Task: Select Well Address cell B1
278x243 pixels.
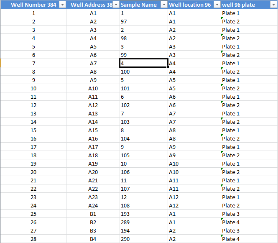Action: [x=93, y=214]
